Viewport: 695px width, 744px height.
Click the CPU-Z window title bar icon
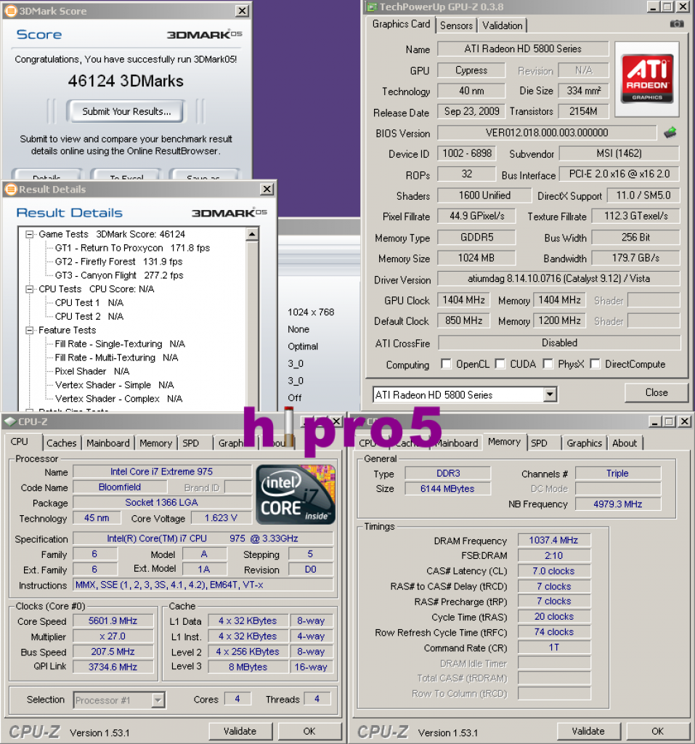click(x=10, y=421)
